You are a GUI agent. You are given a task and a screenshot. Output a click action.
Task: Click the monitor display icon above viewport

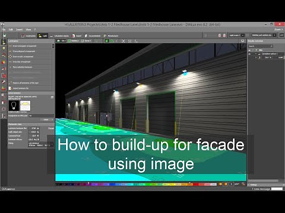pyautogui.click(x=242, y=41)
